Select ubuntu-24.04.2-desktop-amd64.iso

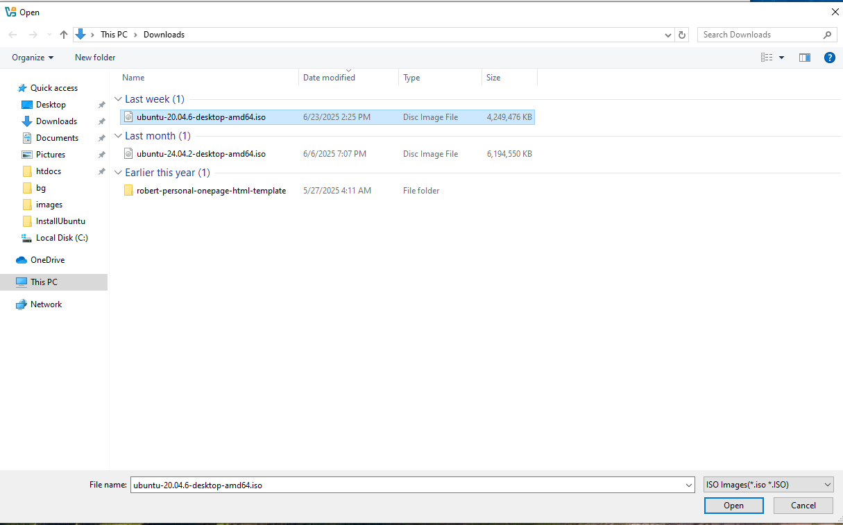pyautogui.click(x=201, y=153)
